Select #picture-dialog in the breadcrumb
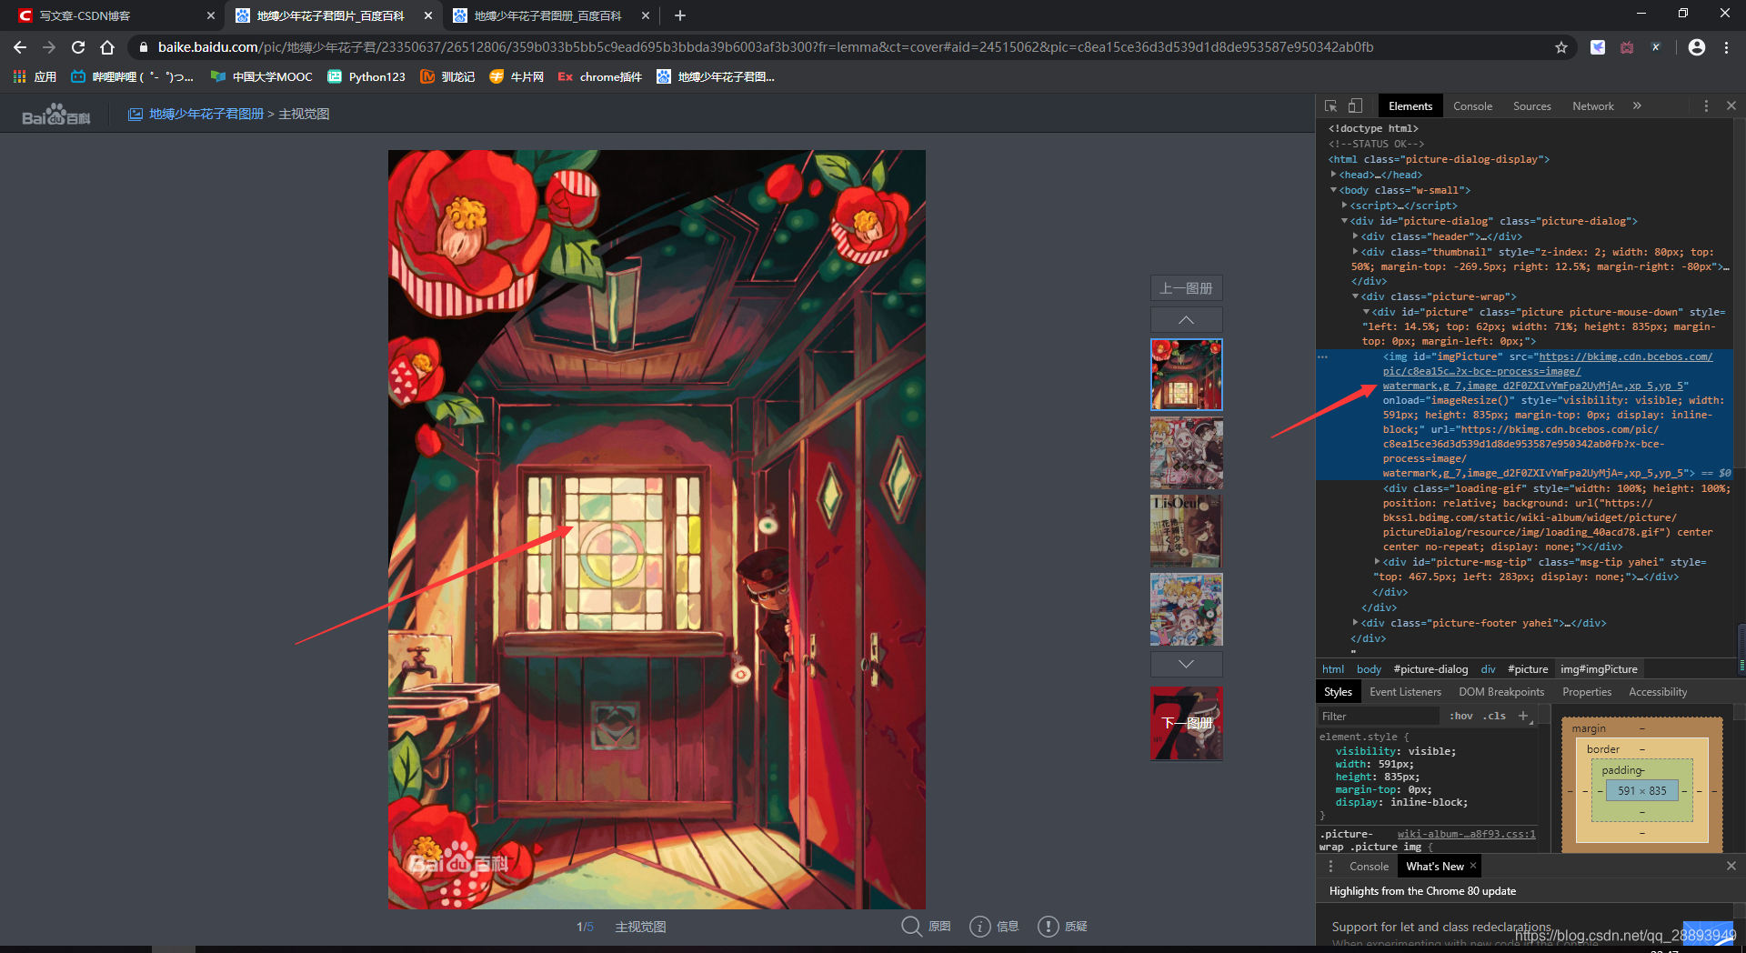1746x953 pixels. (x=1430, y=669)
